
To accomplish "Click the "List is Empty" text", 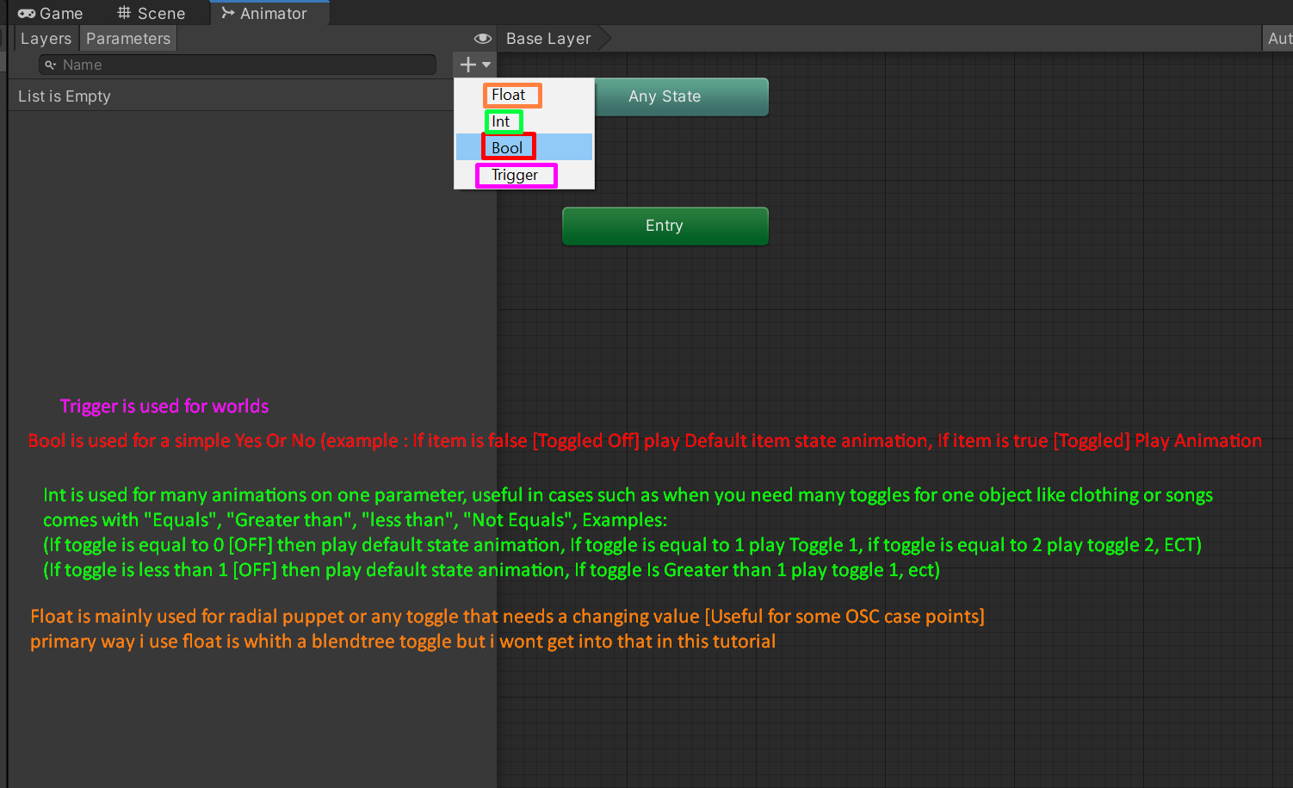I will point(65,96).
